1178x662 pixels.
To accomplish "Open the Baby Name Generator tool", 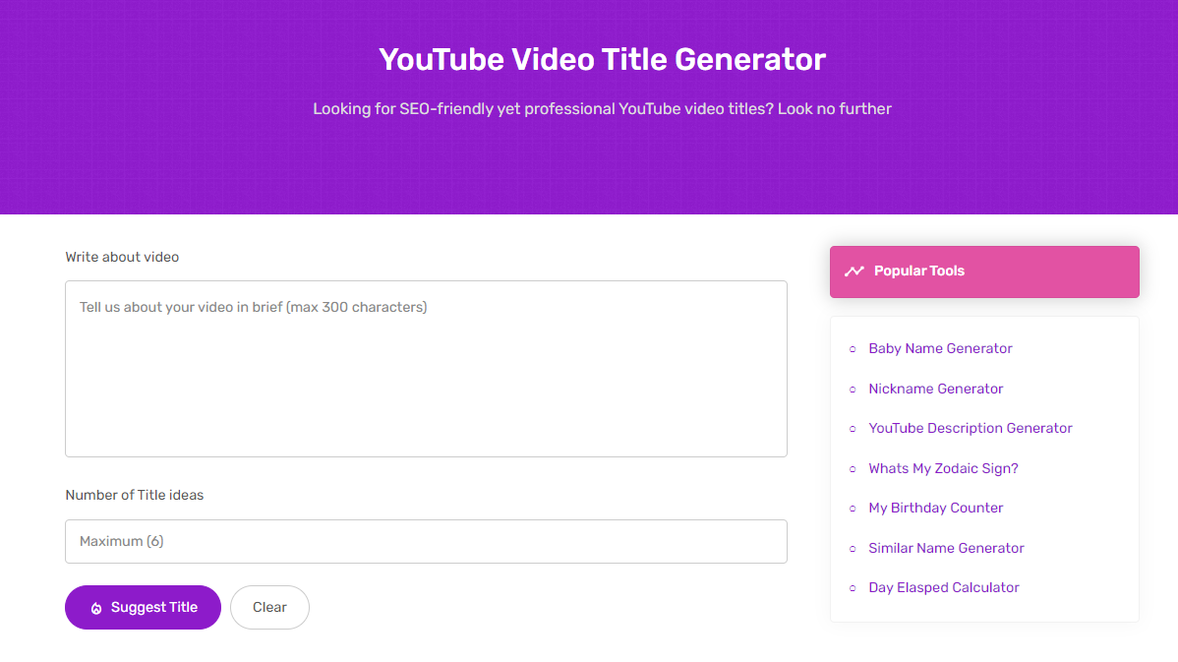I will pyautogui.click(x=940, y=348).
